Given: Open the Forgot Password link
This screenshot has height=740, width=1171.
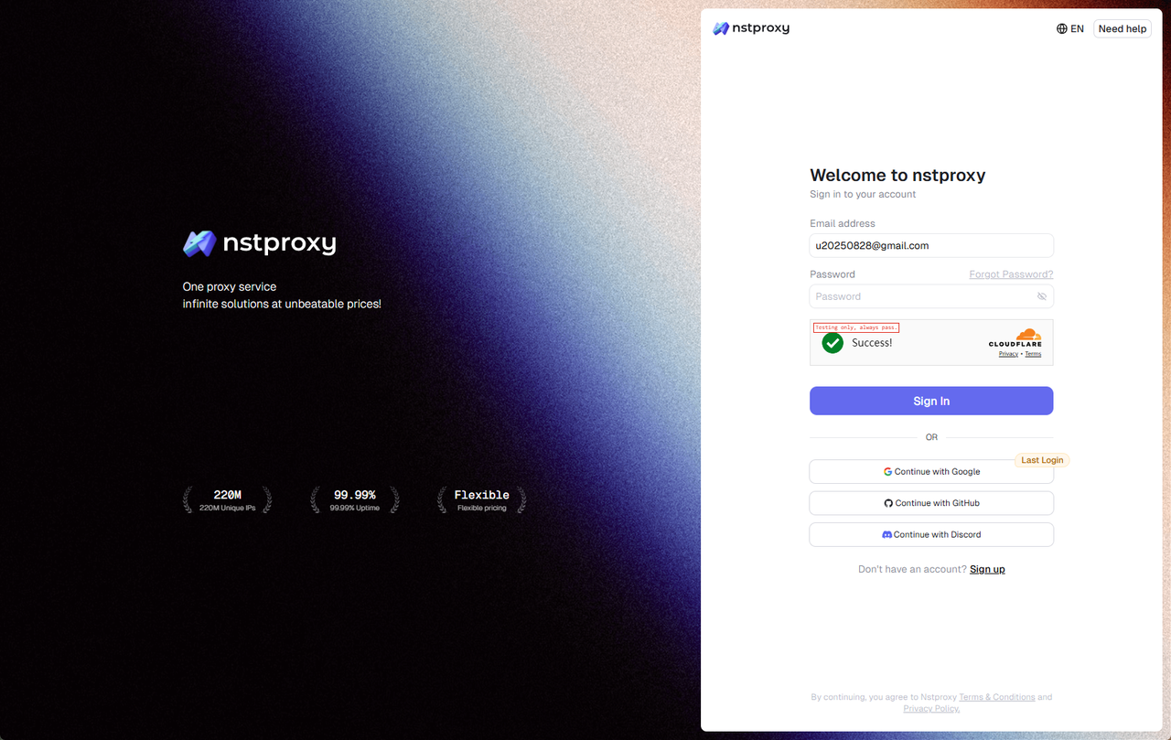Looking at the screenshot, I should [x=1011, y=273].
